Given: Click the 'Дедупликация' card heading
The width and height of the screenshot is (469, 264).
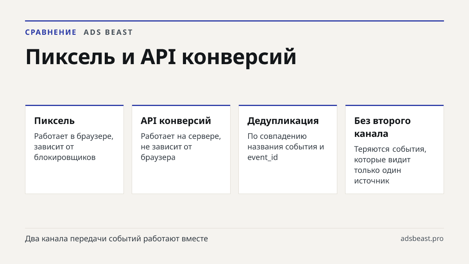Looking at the screenshot, I should click(283, 121).
